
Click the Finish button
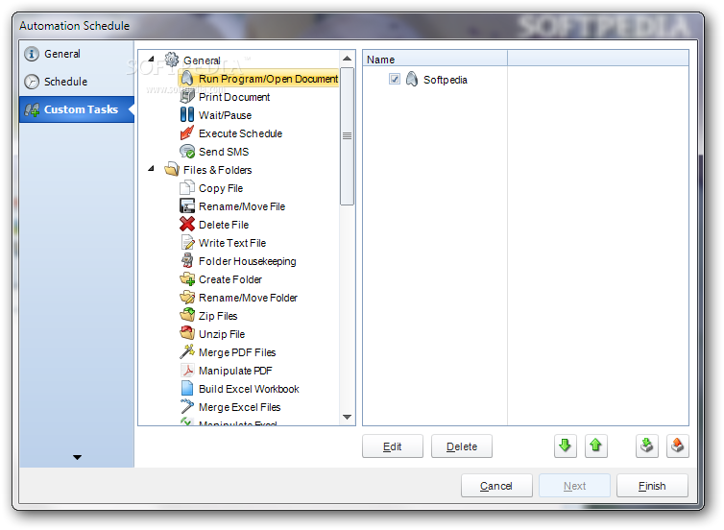(x=652, y=486)
